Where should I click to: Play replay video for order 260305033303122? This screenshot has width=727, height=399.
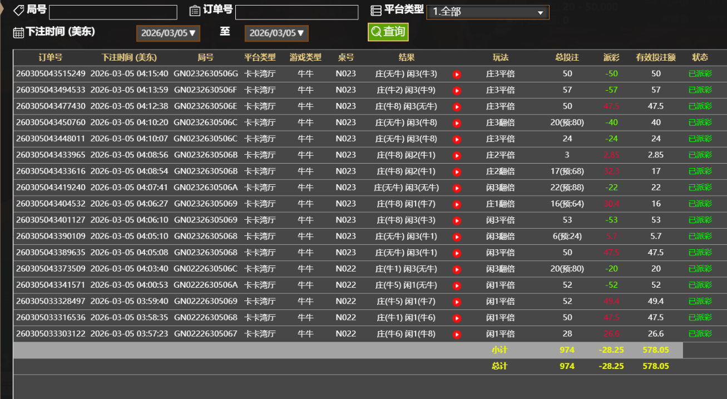coord(457,334)
